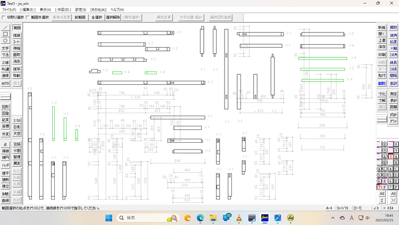
Task: Open the ファイル(F) menu
Action: click(x=9, y=10)
